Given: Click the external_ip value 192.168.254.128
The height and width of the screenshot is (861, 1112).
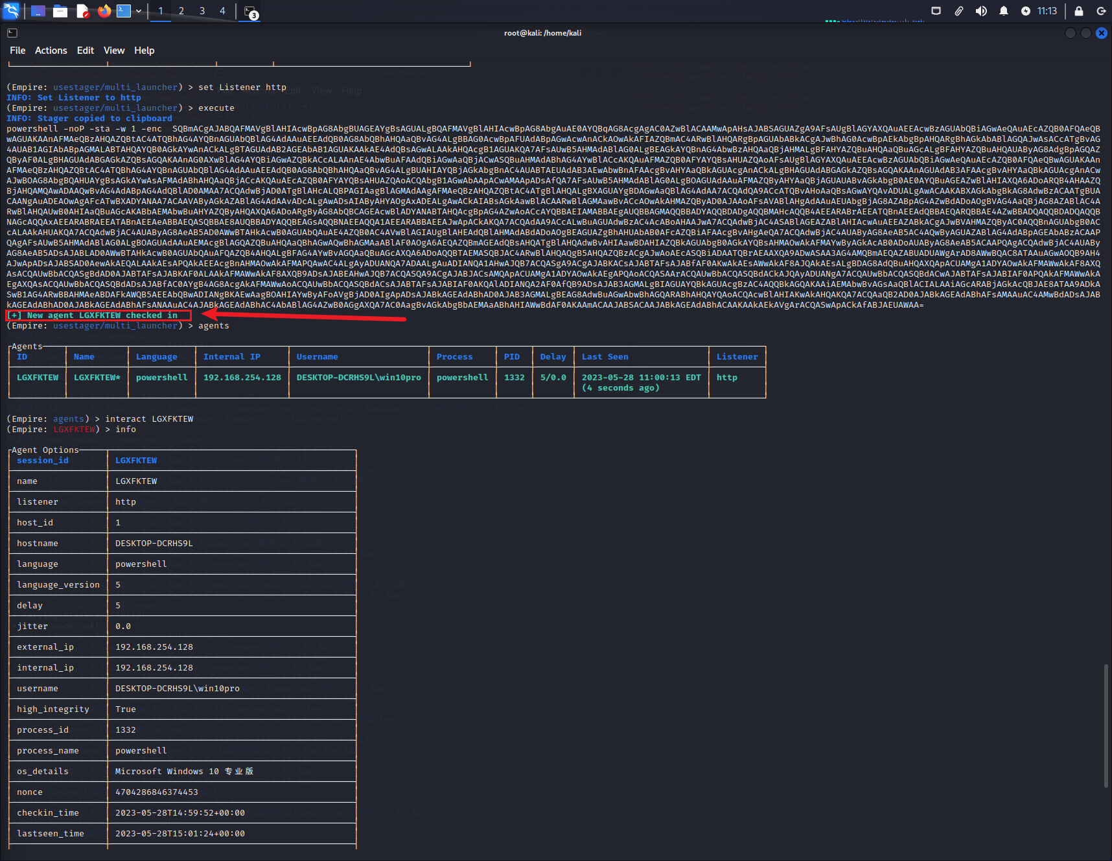Looking at the screenshot, I should click(154, 647).
